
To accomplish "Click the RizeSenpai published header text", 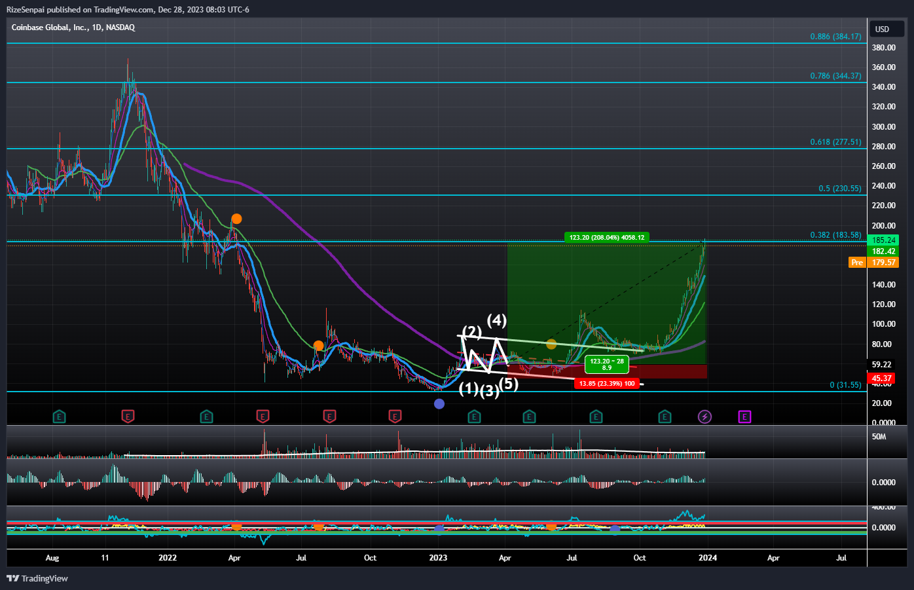I will pos(127,9).
